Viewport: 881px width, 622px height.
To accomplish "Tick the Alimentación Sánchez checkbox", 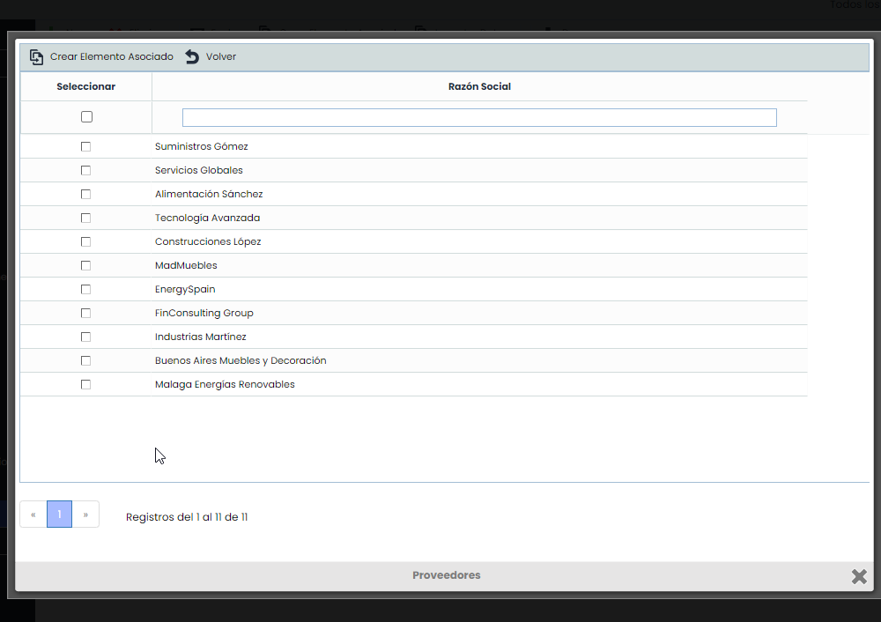I will 85,194.
